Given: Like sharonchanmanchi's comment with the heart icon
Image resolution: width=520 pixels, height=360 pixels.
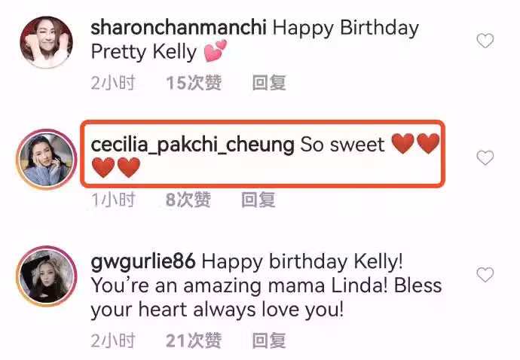Looking at the screenshot, I should tap(485, 41).
